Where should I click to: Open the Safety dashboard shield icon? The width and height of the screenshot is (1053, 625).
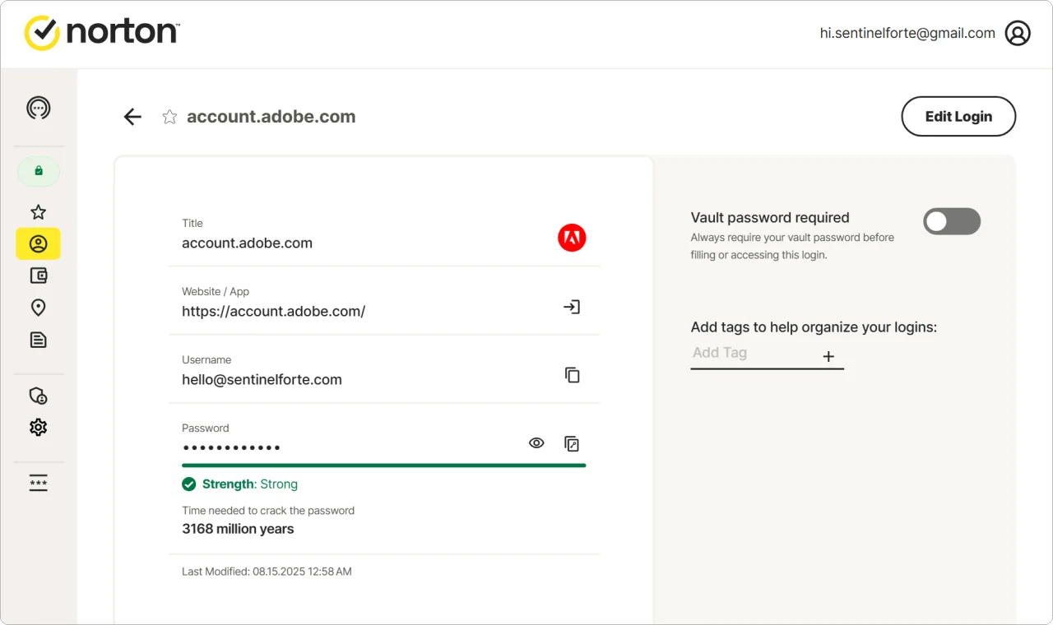[x=38, y=396]
